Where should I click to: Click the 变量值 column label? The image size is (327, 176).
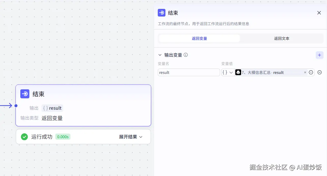[x=227, y=63]
